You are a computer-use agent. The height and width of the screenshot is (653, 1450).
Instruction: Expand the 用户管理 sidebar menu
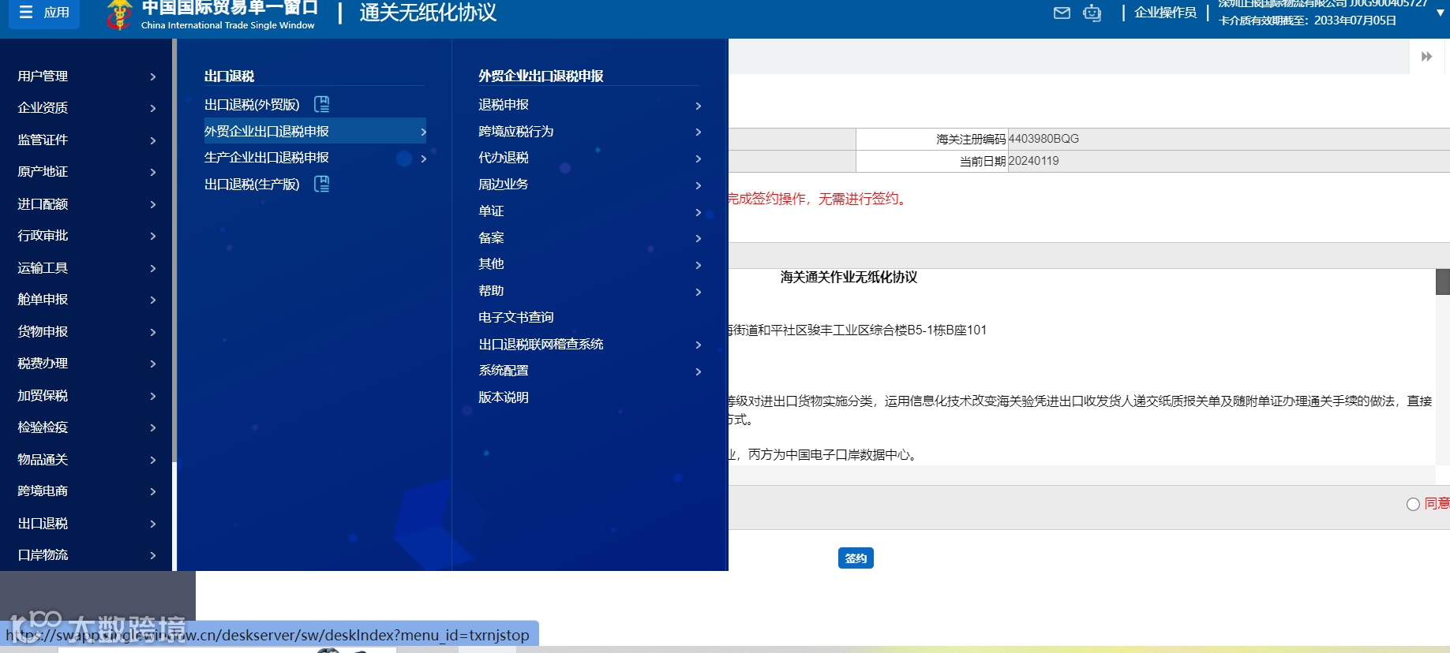click(87, 76)
